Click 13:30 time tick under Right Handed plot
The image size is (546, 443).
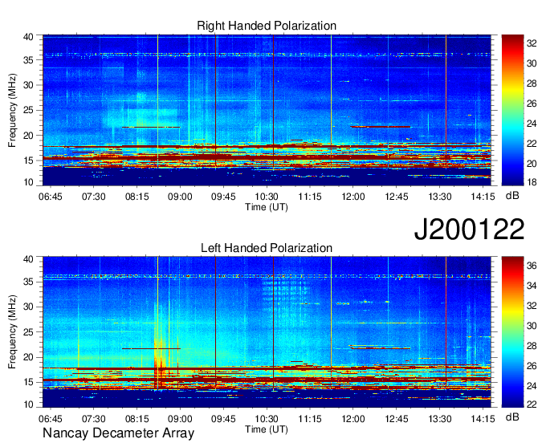(x=440, y=197)
